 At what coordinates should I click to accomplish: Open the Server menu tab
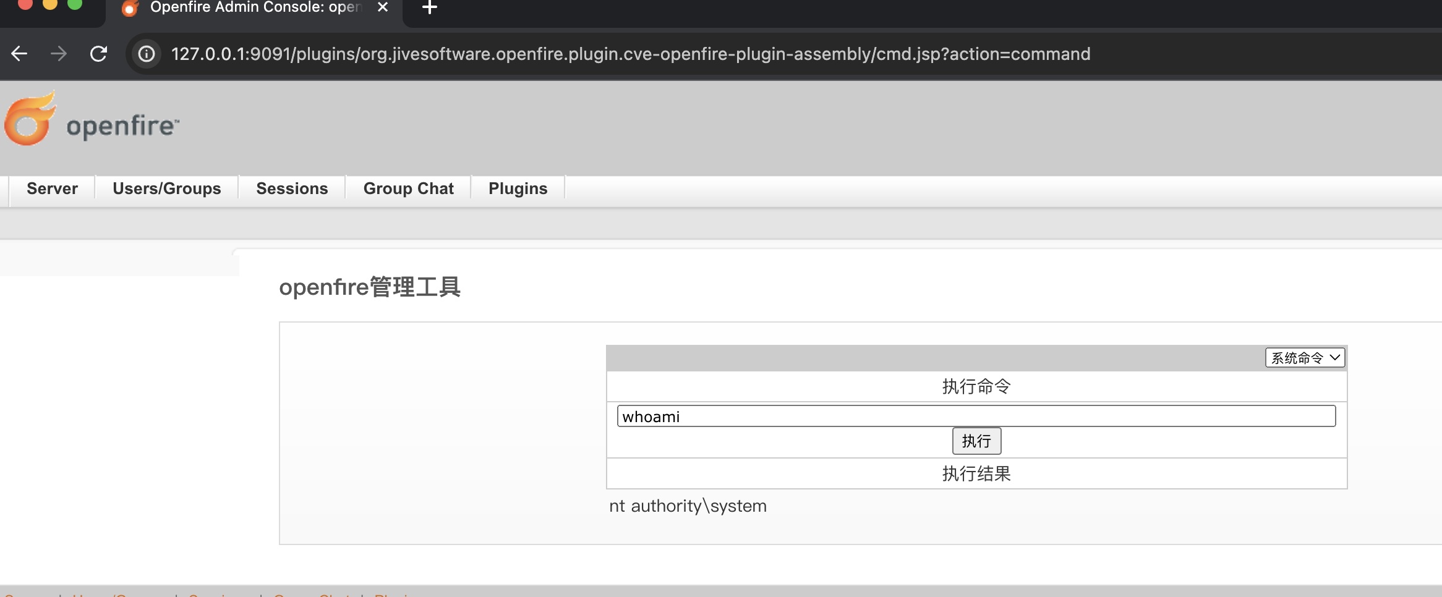(x=52, y=188)
